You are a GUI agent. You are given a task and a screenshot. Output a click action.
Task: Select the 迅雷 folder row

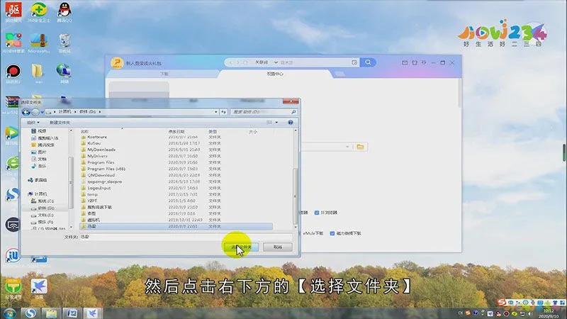click(176, 226)
